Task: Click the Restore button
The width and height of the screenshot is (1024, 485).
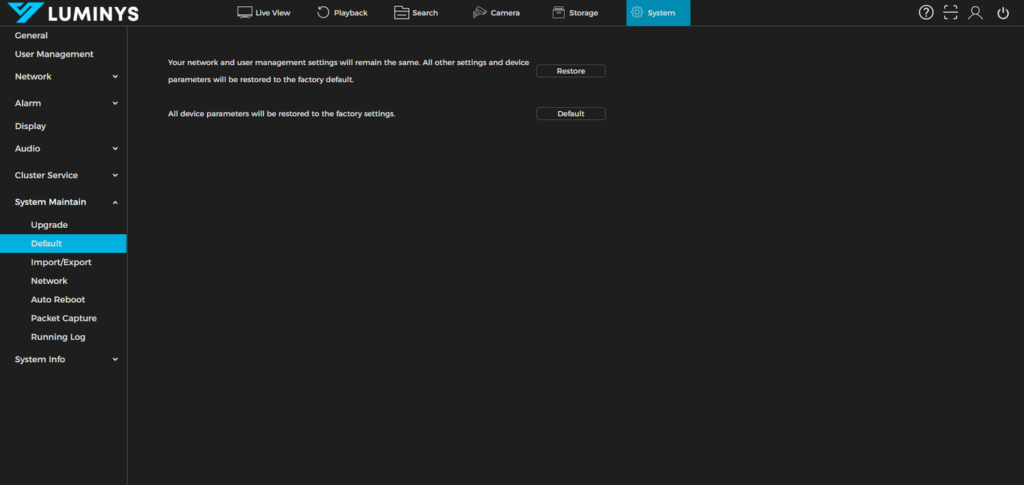Action: [571, 70]
